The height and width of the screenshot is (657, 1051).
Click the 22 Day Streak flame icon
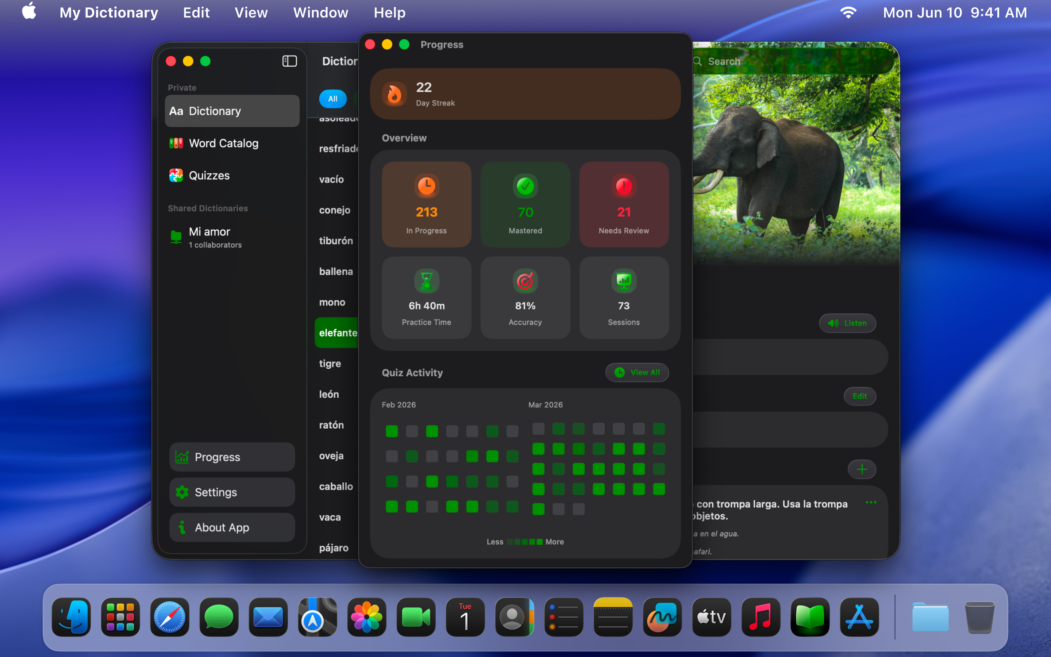point(394,94)
